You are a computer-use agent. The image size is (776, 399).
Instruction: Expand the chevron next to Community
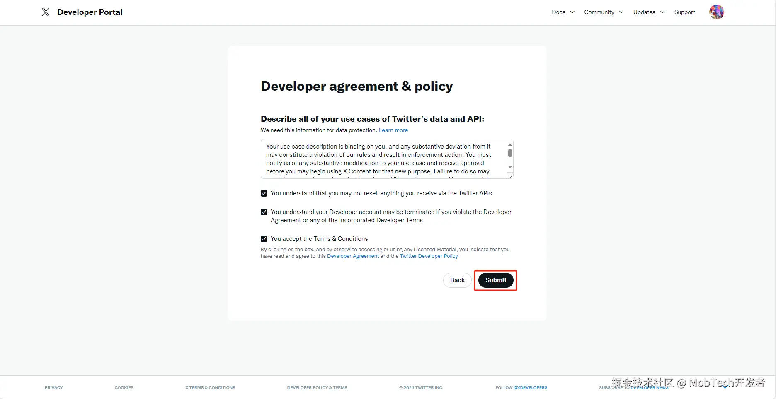pos(621,12)
